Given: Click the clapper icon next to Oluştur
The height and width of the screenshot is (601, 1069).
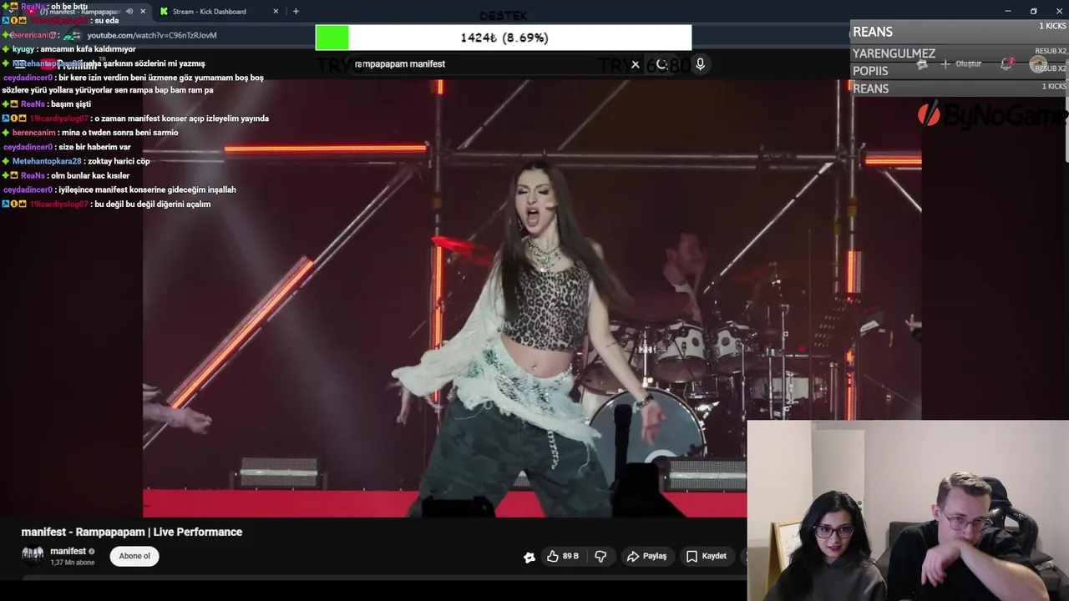Looking at the screenshot, I should tap(922, 64).
